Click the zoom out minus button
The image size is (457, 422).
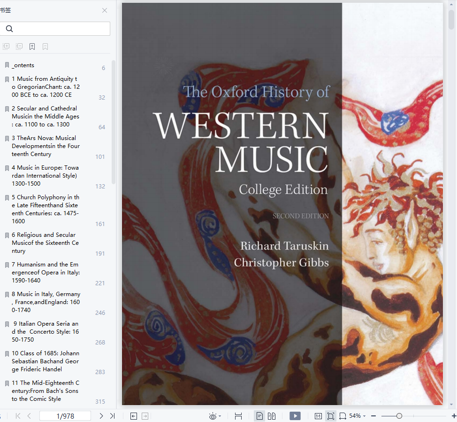pyautogui.click(x=373, y=416)
